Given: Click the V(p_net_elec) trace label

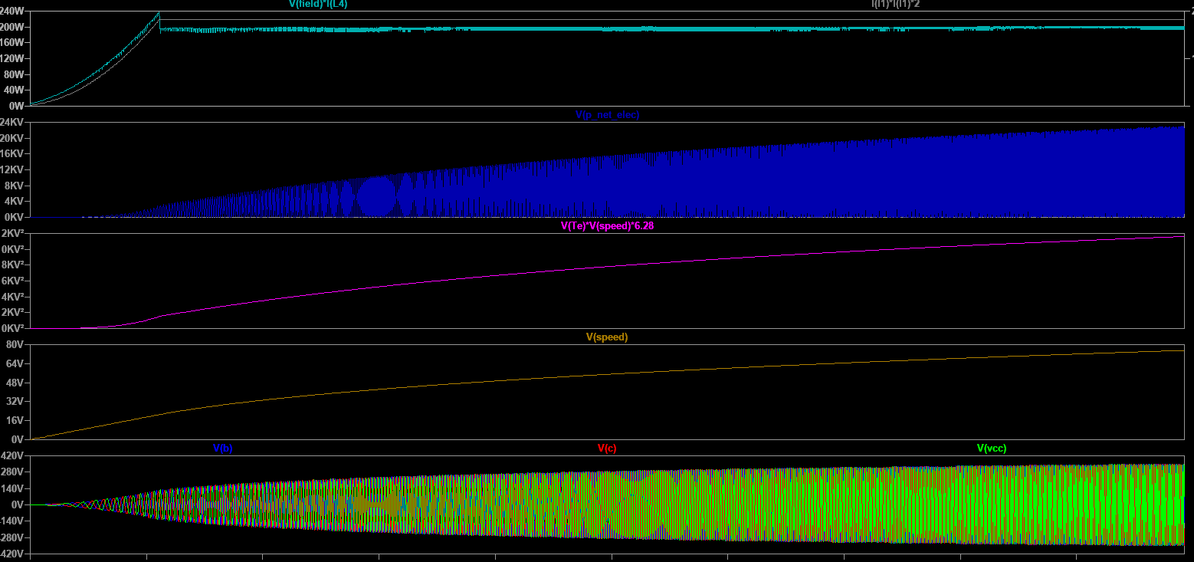Looking at the screenshot, I should 607,115.
